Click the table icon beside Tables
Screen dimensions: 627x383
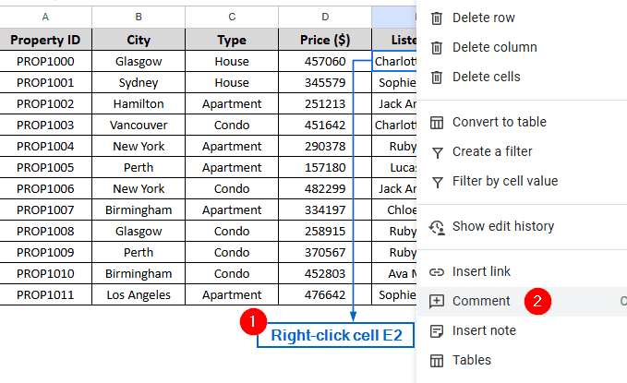click(437, 361)
